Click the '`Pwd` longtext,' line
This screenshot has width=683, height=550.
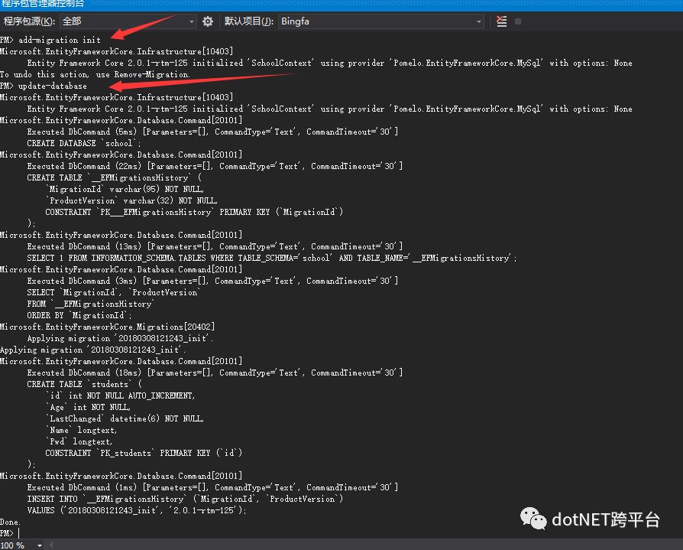79,442
